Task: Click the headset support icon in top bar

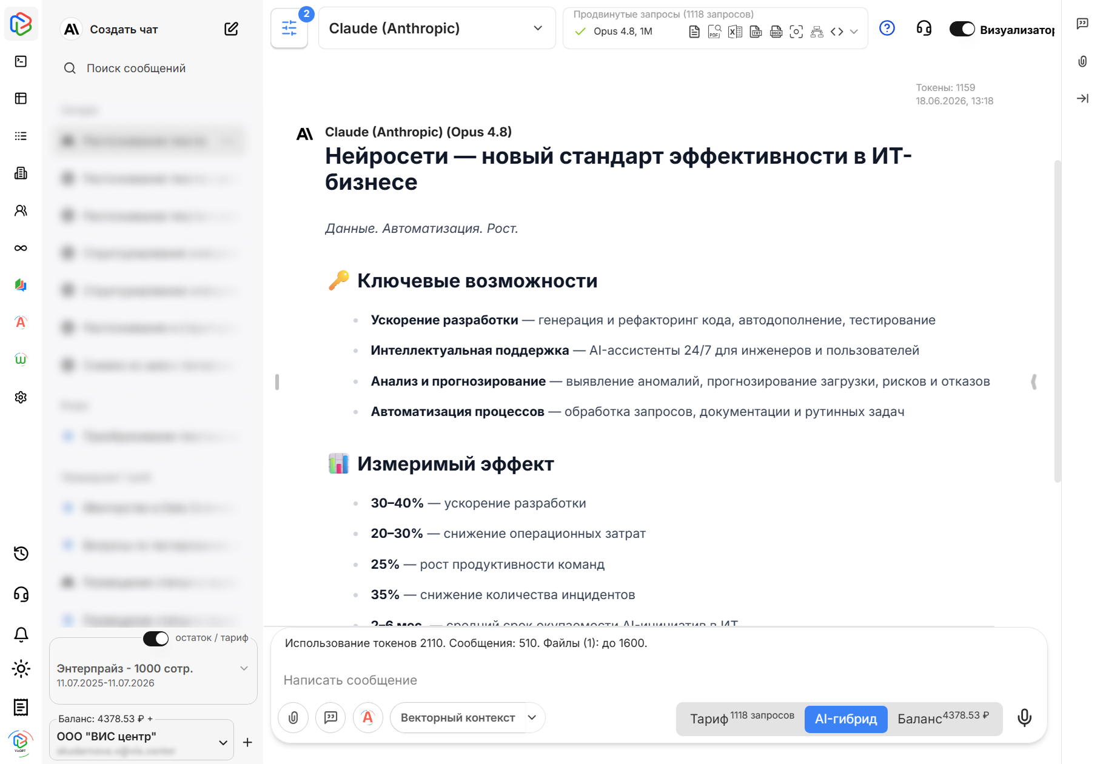Action: click(924, 28)
